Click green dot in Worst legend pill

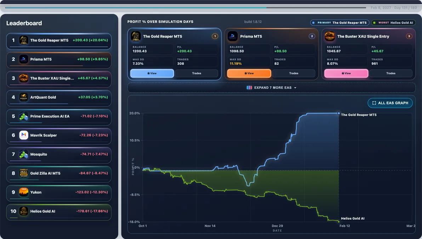click(x=374, y=23)
